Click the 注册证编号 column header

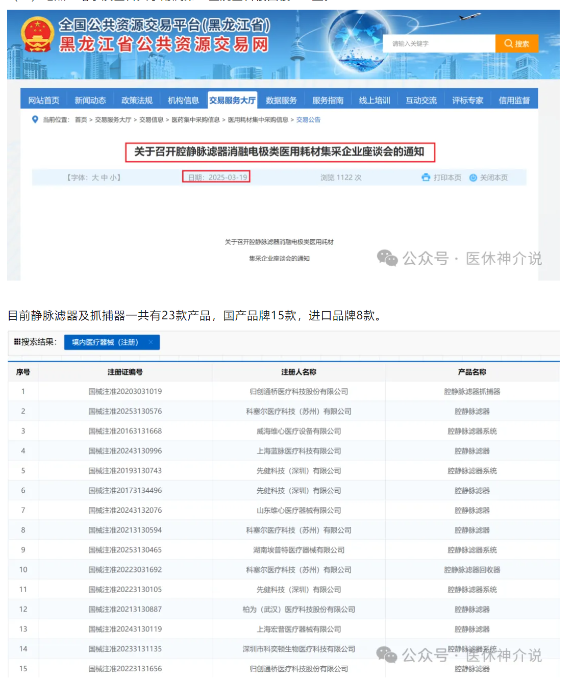coord(125,372)
